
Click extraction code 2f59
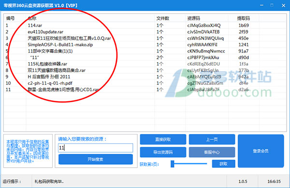click(x=244, y=32)
